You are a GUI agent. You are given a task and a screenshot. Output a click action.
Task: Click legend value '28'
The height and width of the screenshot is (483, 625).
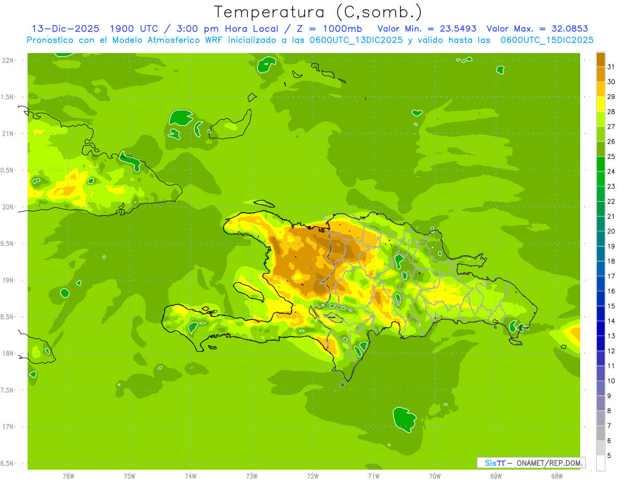[611, 112]
